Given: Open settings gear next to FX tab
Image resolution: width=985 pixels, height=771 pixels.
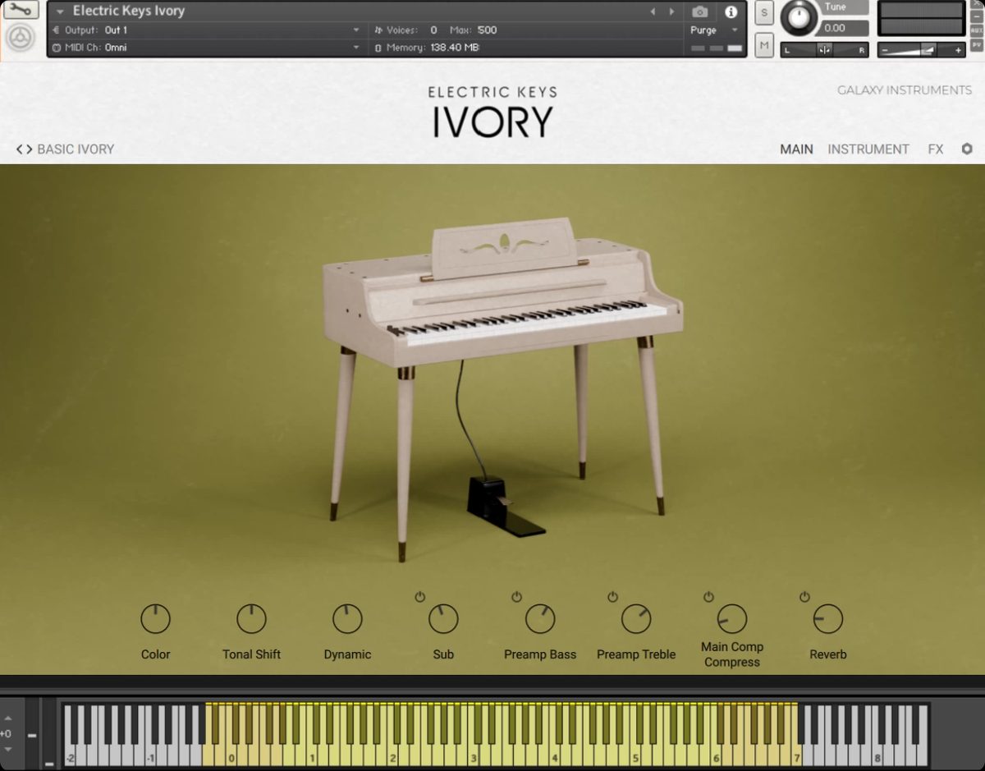Looking at the screenshot, I should tap(967, 149).
